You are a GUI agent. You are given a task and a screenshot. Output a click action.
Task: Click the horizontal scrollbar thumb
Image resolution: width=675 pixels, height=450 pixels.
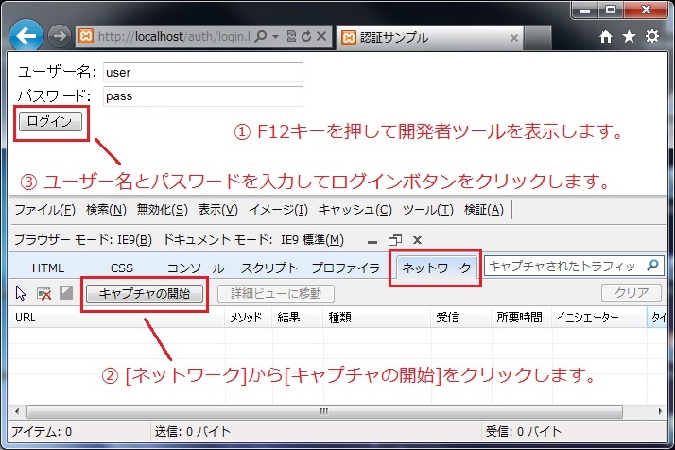click(324, 411)
